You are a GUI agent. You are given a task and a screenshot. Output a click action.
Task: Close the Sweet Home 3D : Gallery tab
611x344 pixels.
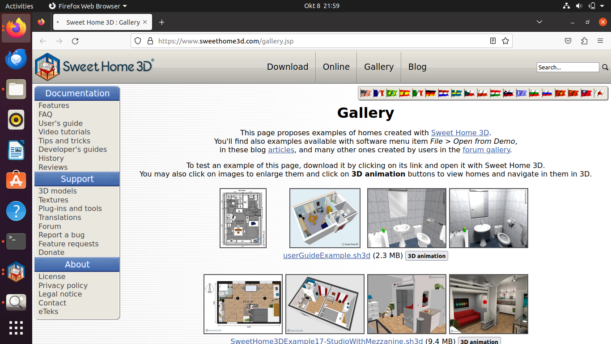(145, 22)
